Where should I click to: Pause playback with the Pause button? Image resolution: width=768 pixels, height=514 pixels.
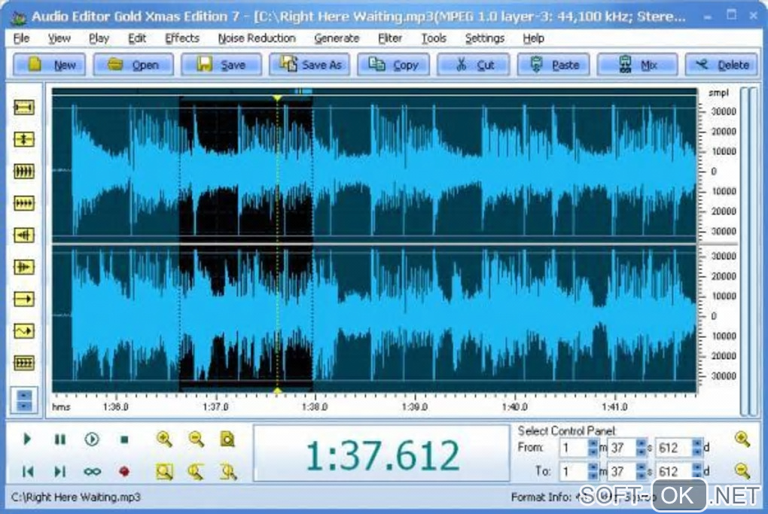[59, 439]
